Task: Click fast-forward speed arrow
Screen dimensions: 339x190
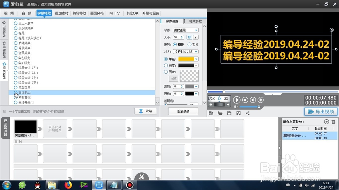Action: tap(228, 104)
